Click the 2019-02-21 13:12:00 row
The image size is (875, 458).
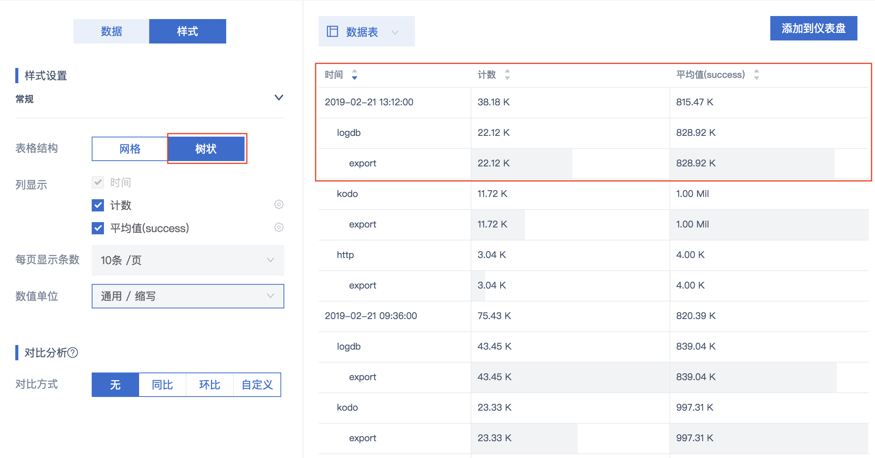click(594, 102)
